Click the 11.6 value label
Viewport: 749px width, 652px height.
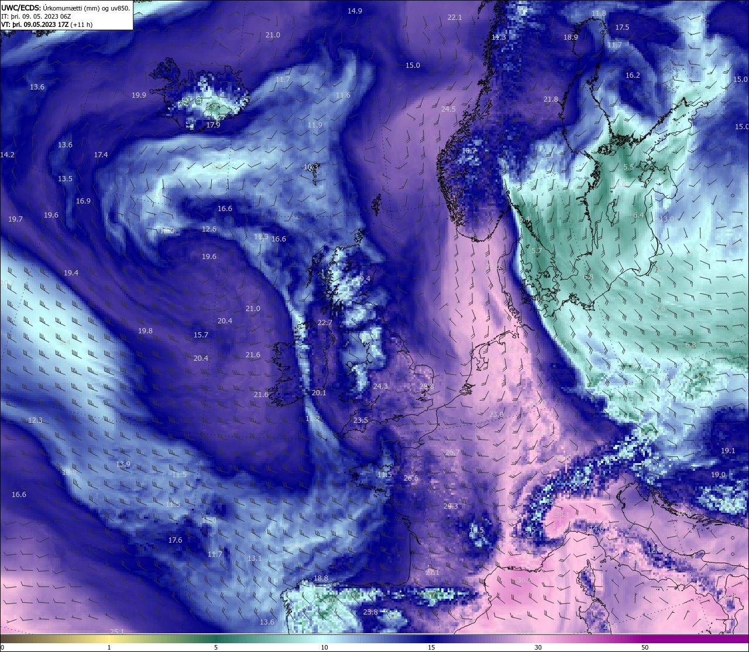343,95
